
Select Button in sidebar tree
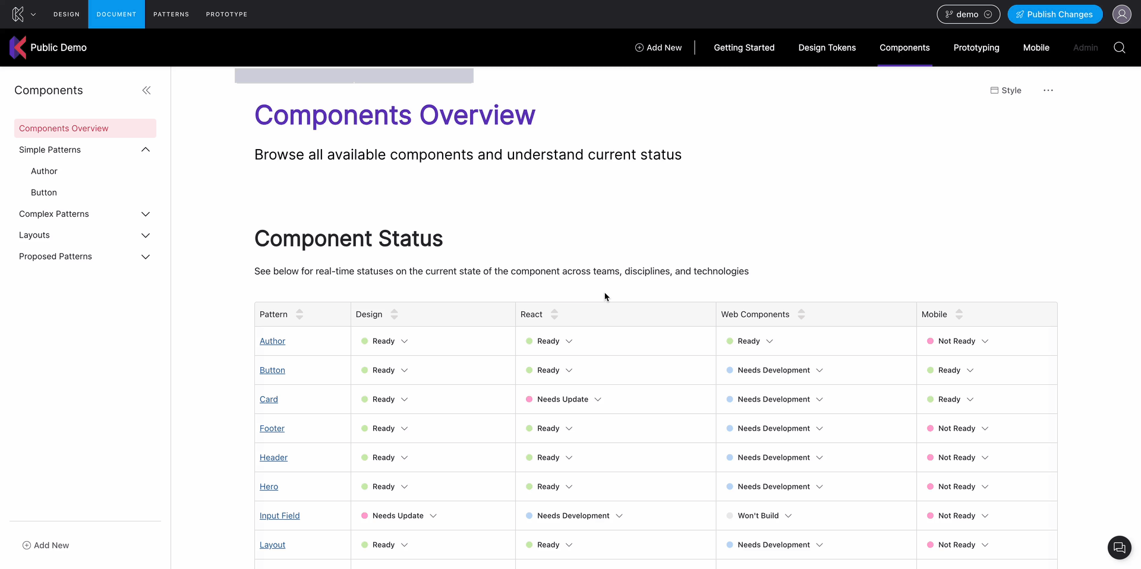pos(44,192)
